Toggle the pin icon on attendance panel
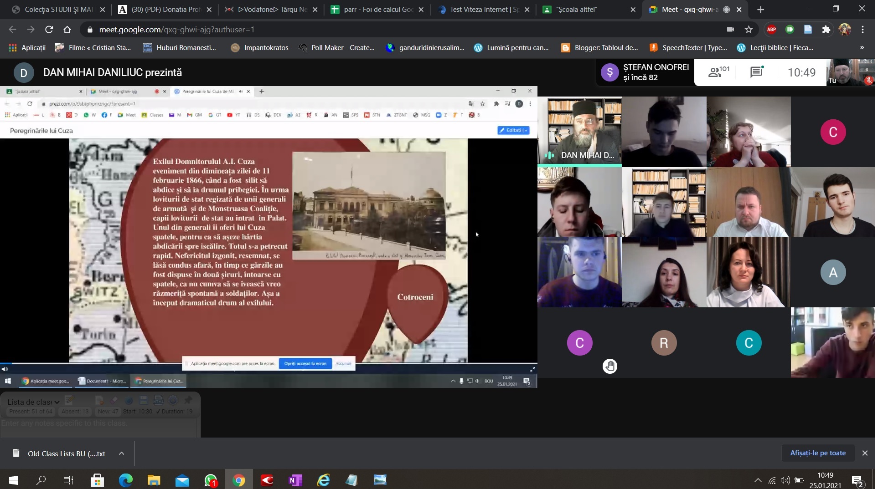This screenshot has height=489, width=878. pyautogui.click(x=188, y=400)
